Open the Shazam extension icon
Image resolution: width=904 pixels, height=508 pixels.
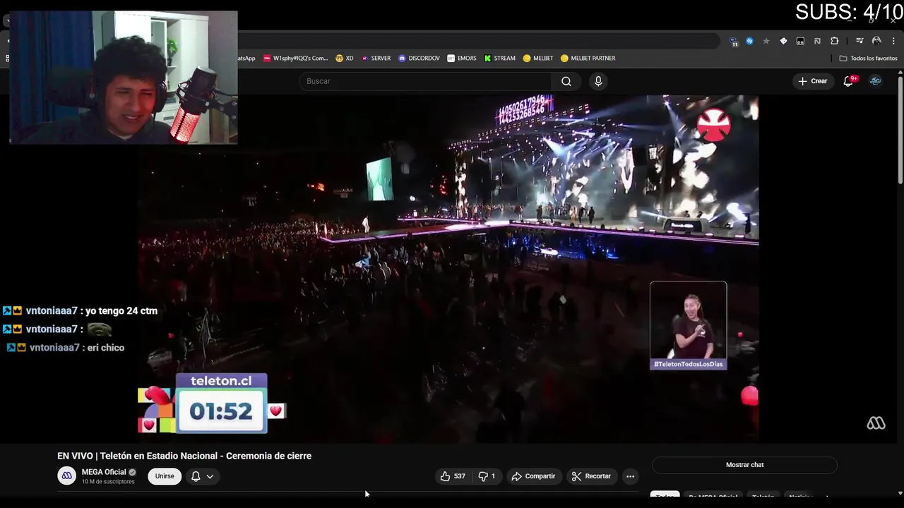click(x=749, y=41)
